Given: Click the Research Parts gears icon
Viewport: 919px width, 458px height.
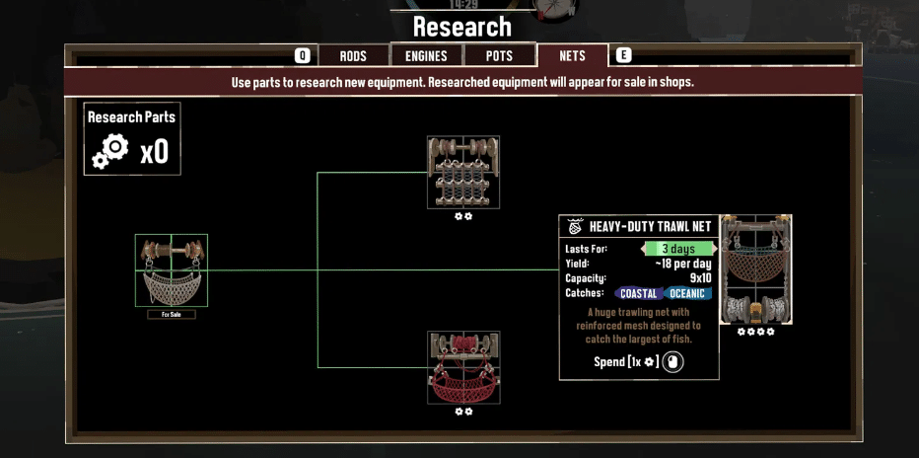Looking at the screenshot, I should click(x=110, y=153).
